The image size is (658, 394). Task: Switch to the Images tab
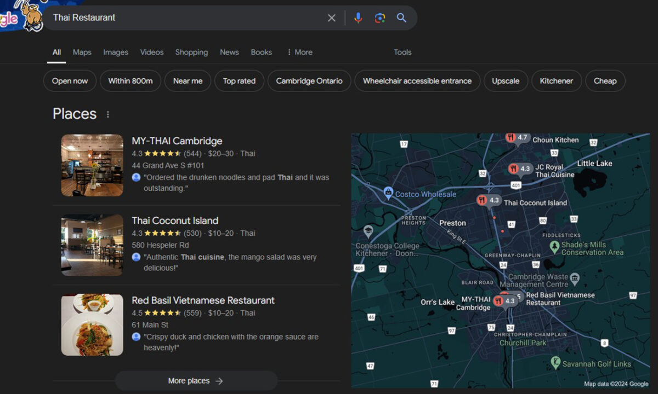click(x=116, y=53)
